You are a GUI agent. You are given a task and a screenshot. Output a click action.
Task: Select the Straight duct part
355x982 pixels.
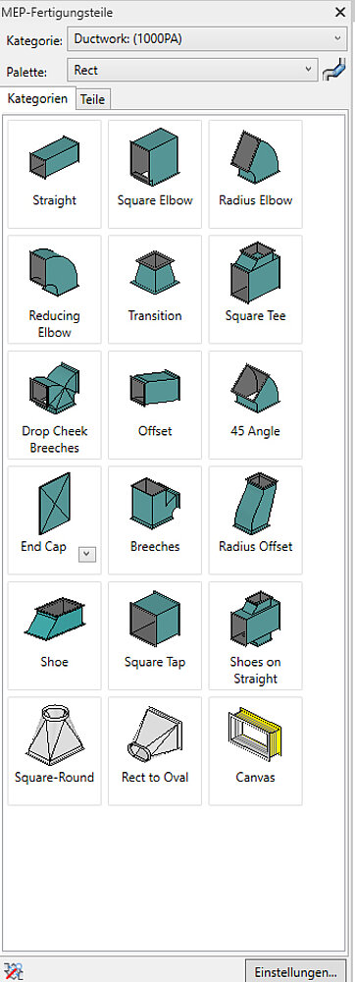pyautogui.click(x=54, y=174)
